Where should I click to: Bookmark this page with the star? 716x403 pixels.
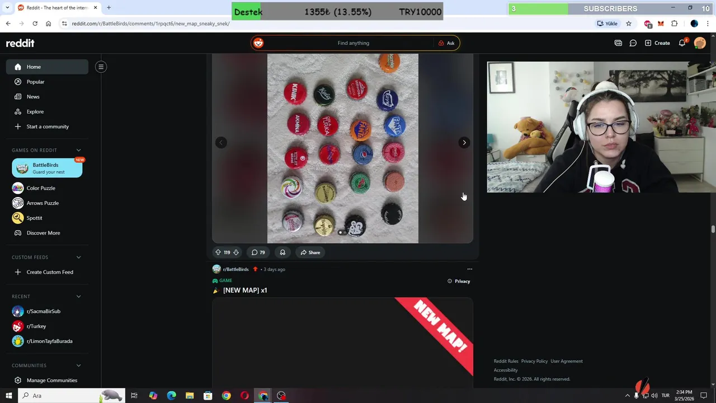pos(629,24)
